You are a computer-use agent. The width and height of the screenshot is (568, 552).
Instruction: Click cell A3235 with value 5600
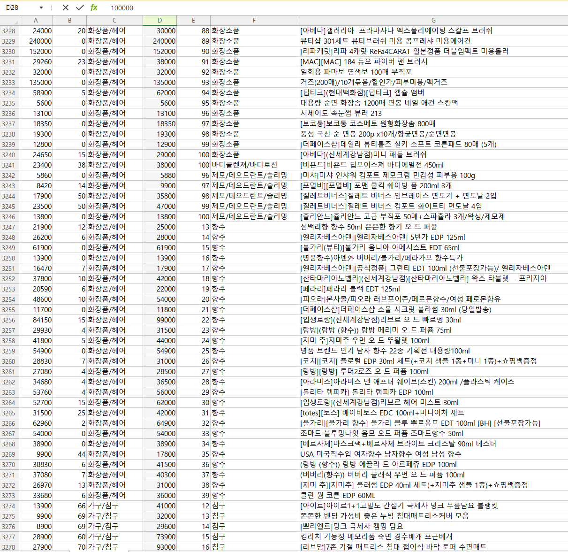36,103
